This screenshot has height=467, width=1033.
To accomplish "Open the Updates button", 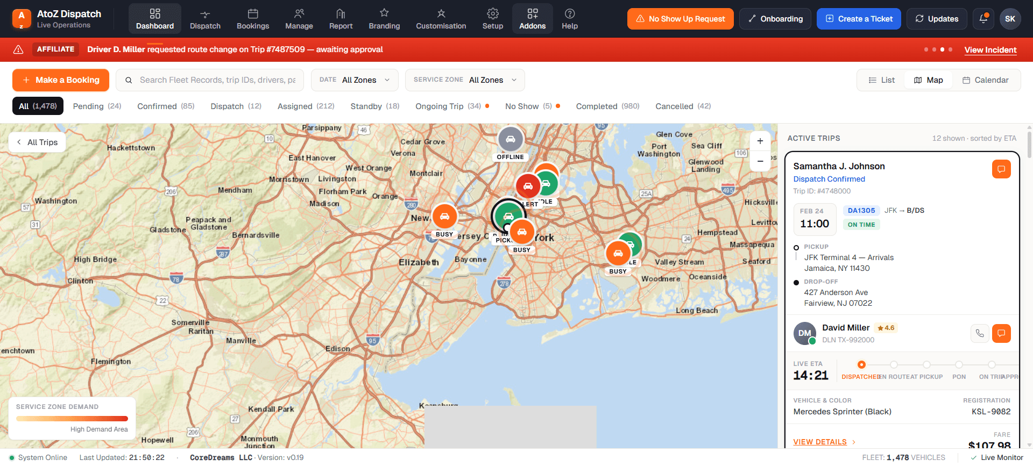I will point(937,19).
